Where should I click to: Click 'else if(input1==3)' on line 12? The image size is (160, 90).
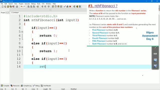[49, 59]
